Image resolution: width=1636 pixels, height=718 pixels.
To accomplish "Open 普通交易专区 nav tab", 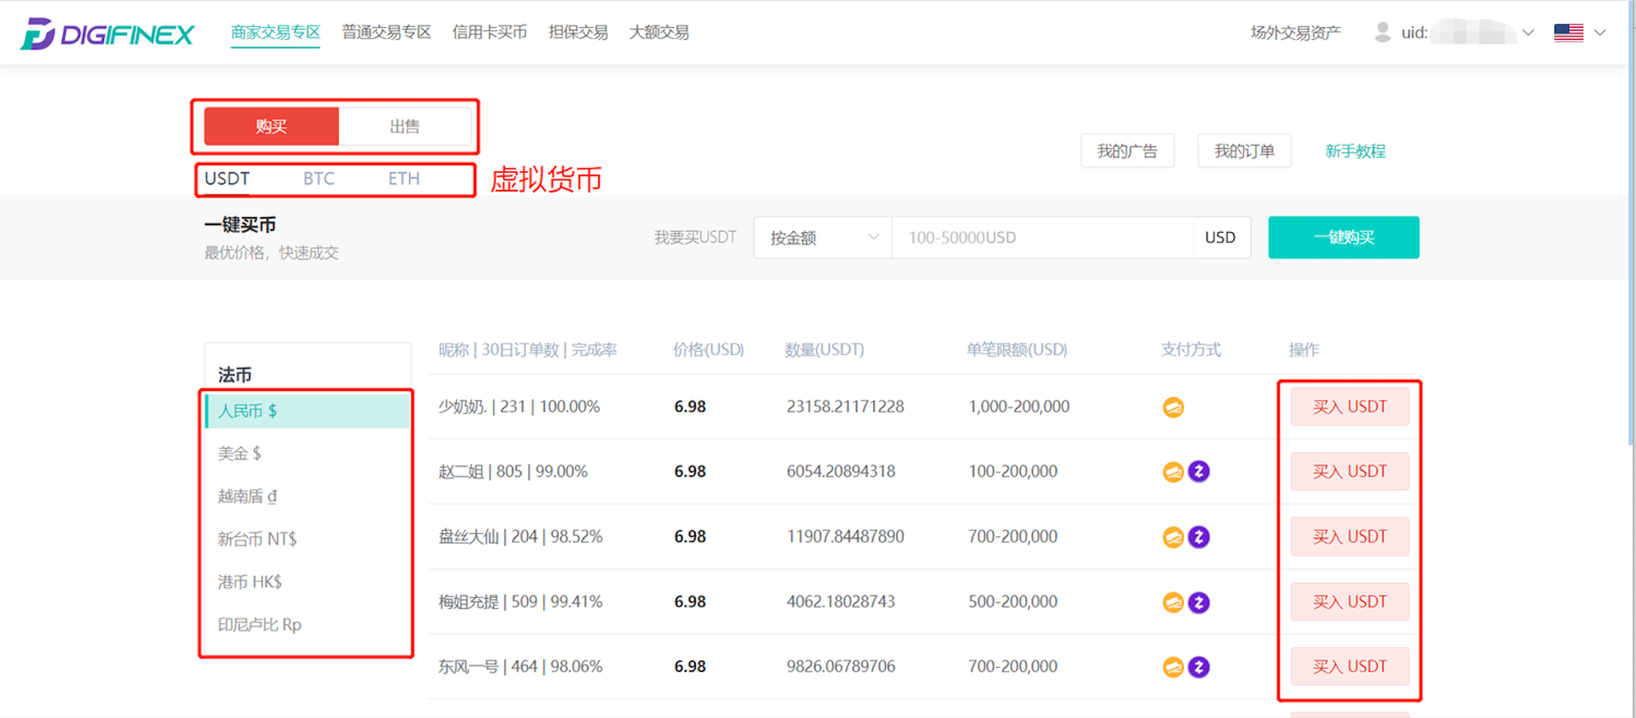I will tap(387, 33).
